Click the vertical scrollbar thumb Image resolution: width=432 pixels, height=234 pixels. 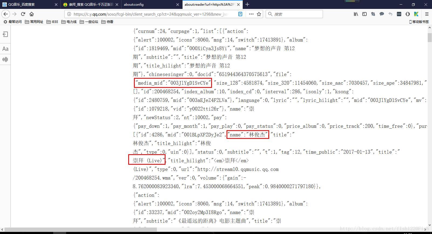429,37
